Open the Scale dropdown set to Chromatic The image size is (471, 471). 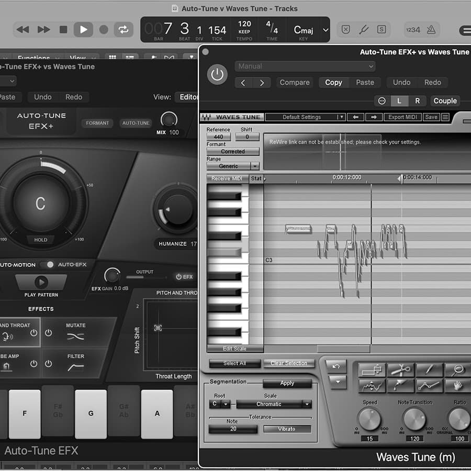(273, 404)
